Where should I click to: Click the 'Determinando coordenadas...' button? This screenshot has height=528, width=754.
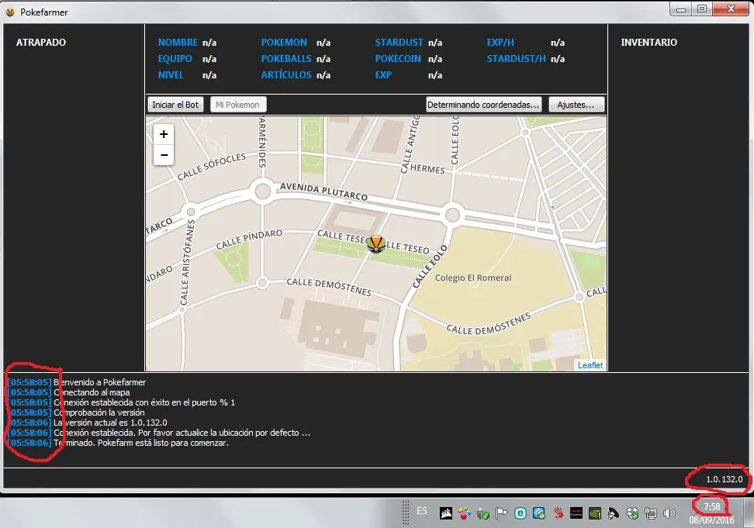(483, 105)
